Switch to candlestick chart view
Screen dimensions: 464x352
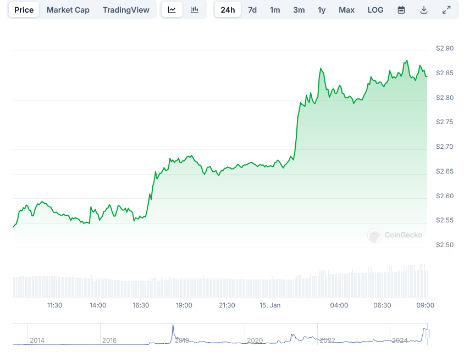pyautogui.click(x=195, y=10)
